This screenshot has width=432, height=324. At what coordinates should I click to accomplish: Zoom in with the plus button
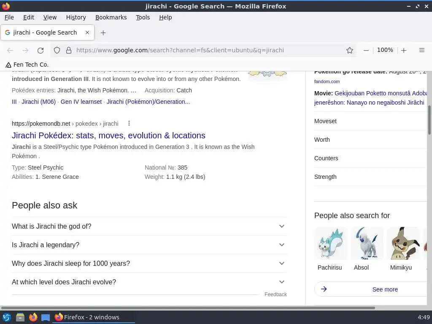(x=404, y=50)
